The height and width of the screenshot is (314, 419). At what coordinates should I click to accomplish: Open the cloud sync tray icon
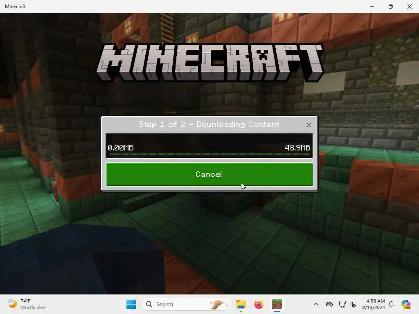[329, 304]
